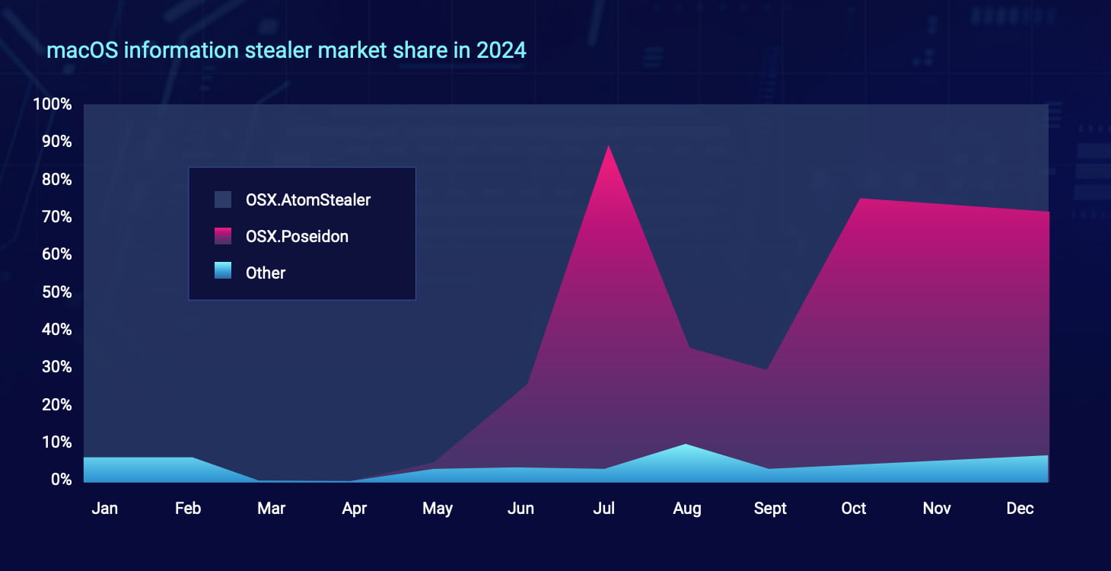Image resolution: width=1111 pixels, height=571 pixels.
Task: Click the 0% baseline label
Action: pyautogui.click(x=59, y=480)
